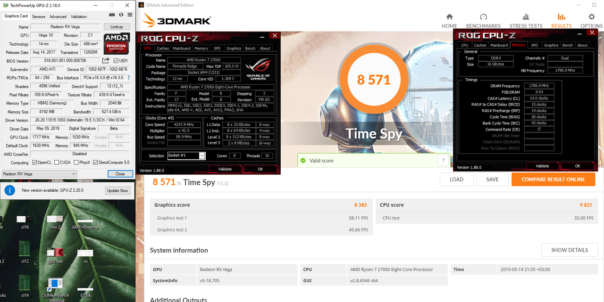Viewport: 604px width, 302px height.
Task: Open the OclMemBench shortcut desktop icon
Action: point(55,289)
